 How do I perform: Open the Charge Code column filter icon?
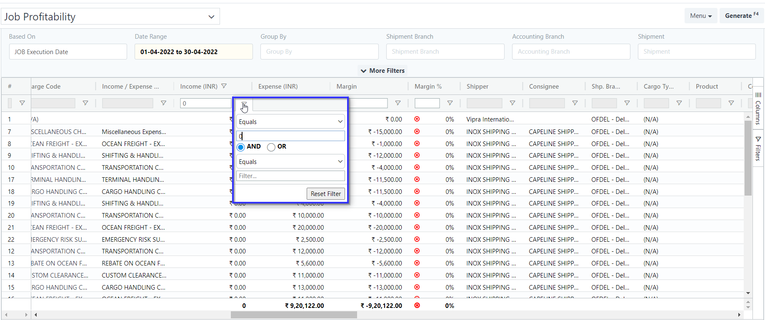click(x=85, y=103)
